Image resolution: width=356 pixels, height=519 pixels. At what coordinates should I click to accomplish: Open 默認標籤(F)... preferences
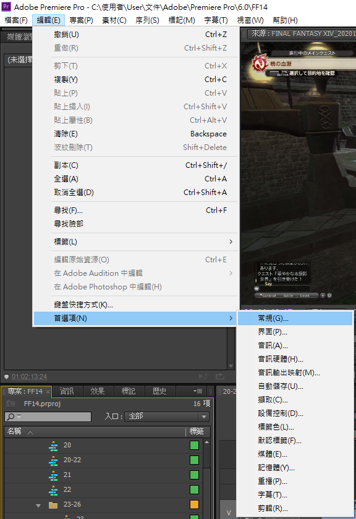pyautogui.click(x=295, y=441)
